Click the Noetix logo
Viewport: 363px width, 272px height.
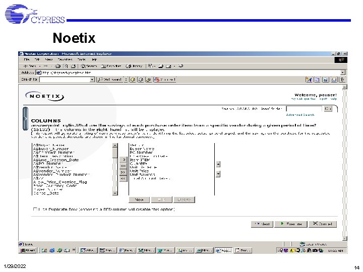[x=45, y=96]
